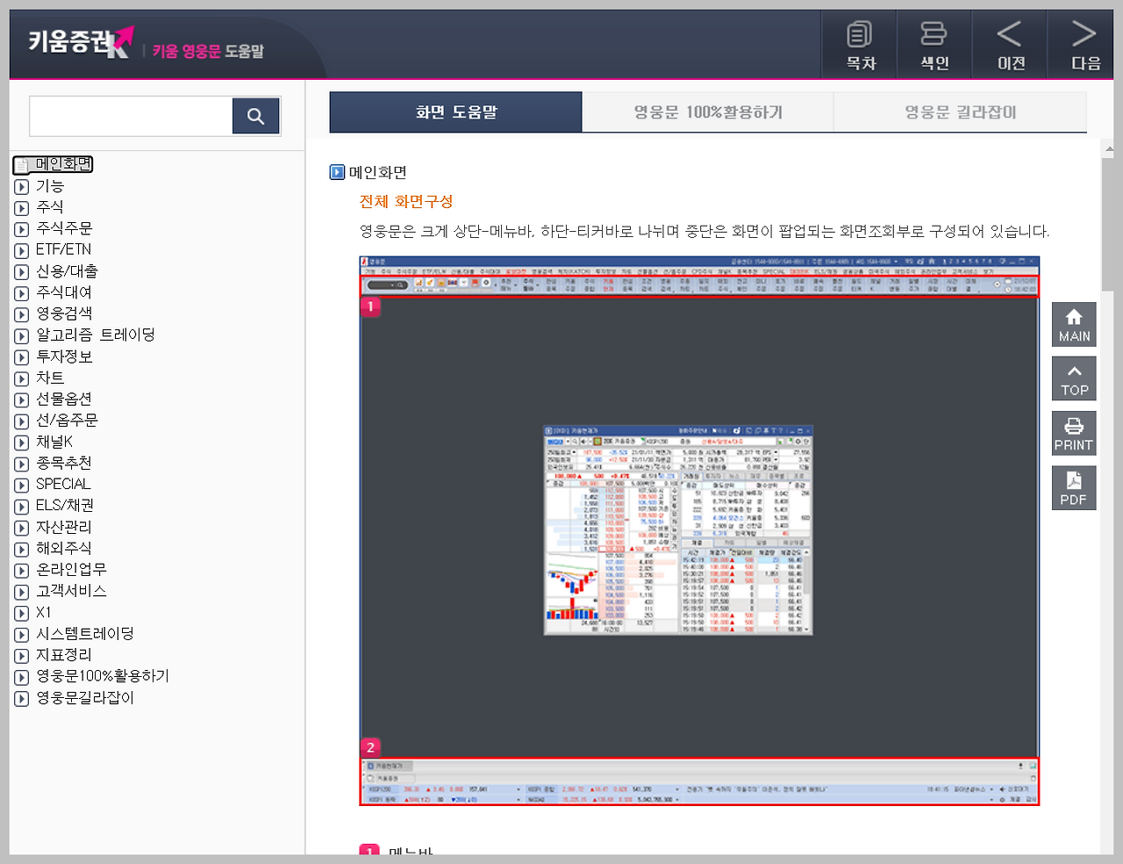
Task: Go to previous page with 이전
Action: pos(1010,45)
